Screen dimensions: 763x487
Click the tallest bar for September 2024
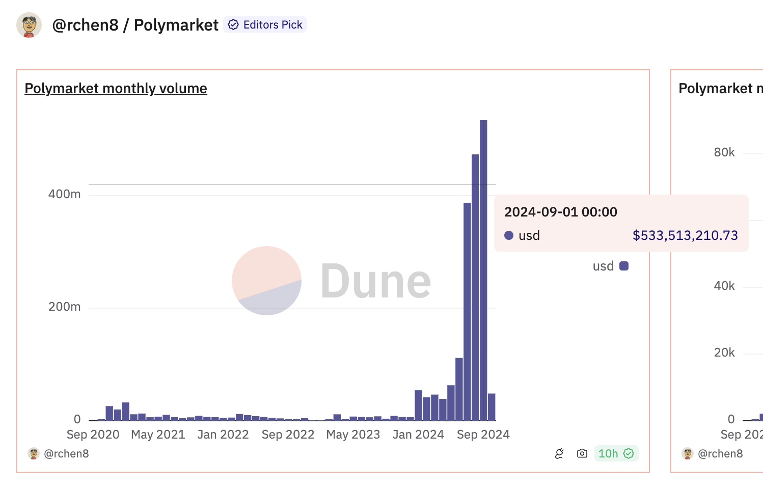483,270
